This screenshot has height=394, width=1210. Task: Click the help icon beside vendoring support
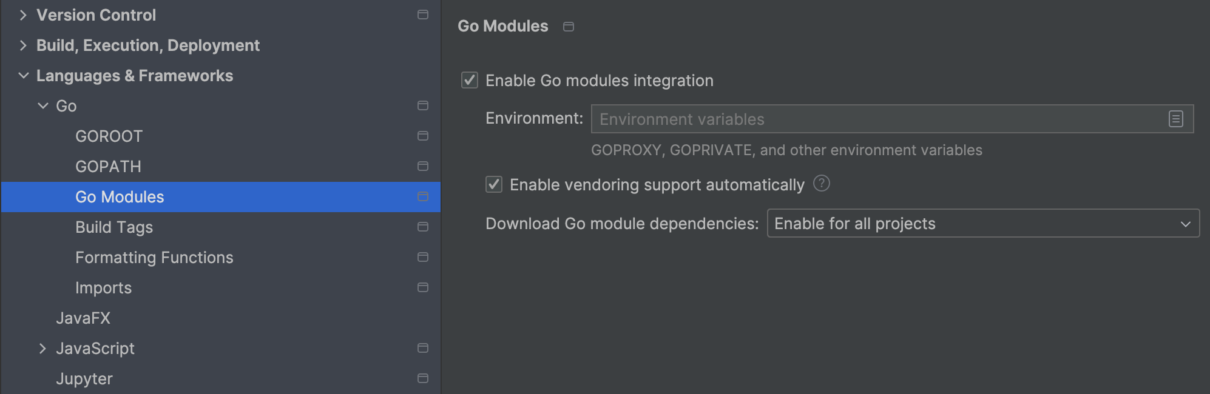[821, 184]
